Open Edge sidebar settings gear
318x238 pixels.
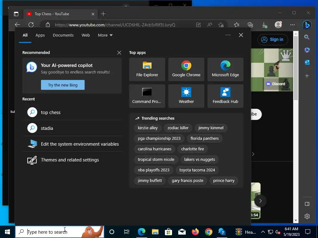coord(307,216)
